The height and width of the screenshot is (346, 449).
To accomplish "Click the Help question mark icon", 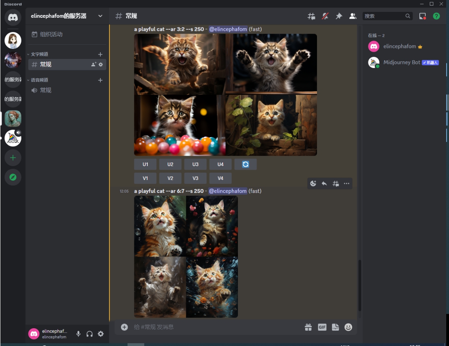I will point(436,16).
